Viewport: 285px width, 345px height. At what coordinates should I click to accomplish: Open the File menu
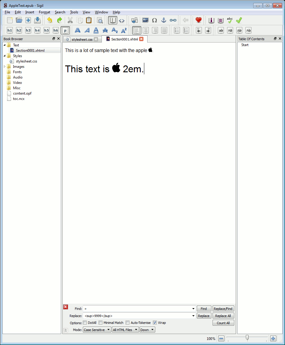pos(7,12)
